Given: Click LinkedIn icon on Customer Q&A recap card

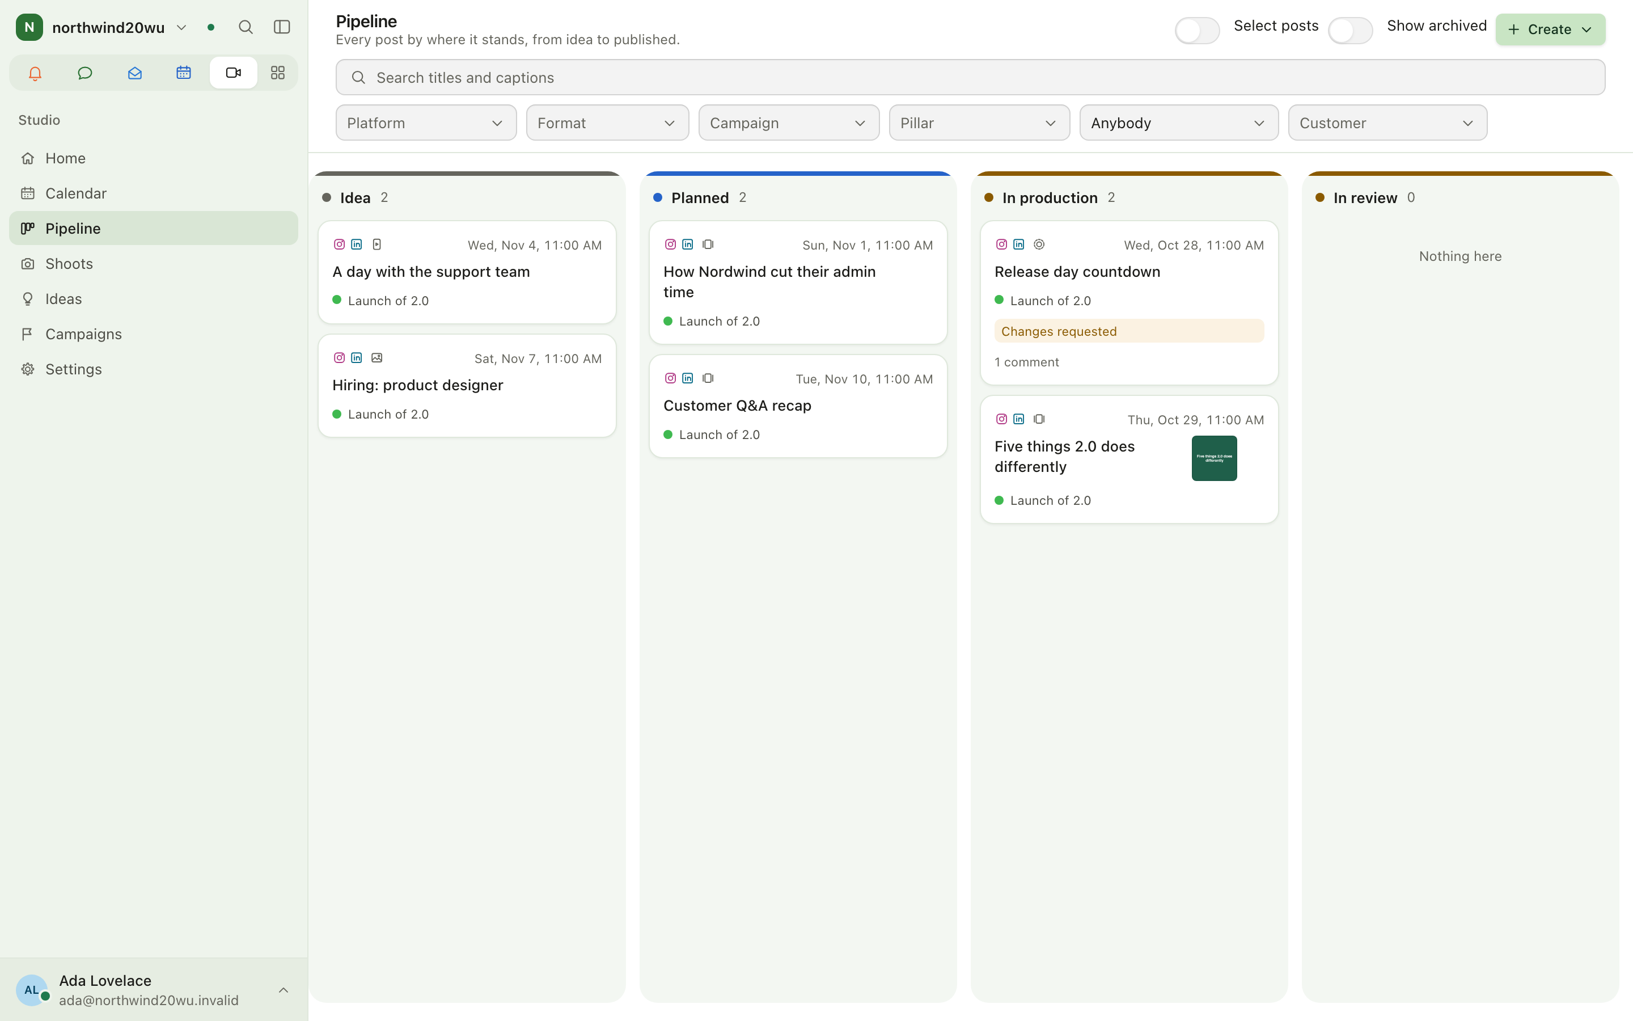Looking at the screenshot, I should point(688,378).
